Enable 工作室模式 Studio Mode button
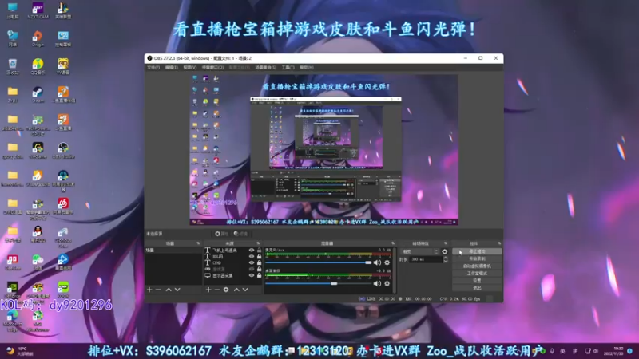This screenshot has height=359, width=639. (477, 274)
